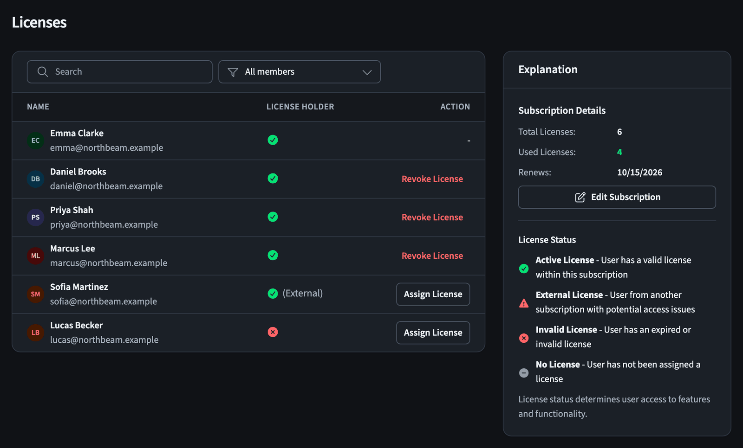Click Marcus Lee's ML avatar
The height and width of the screenshot is (448, 743).
pos(36,256)
